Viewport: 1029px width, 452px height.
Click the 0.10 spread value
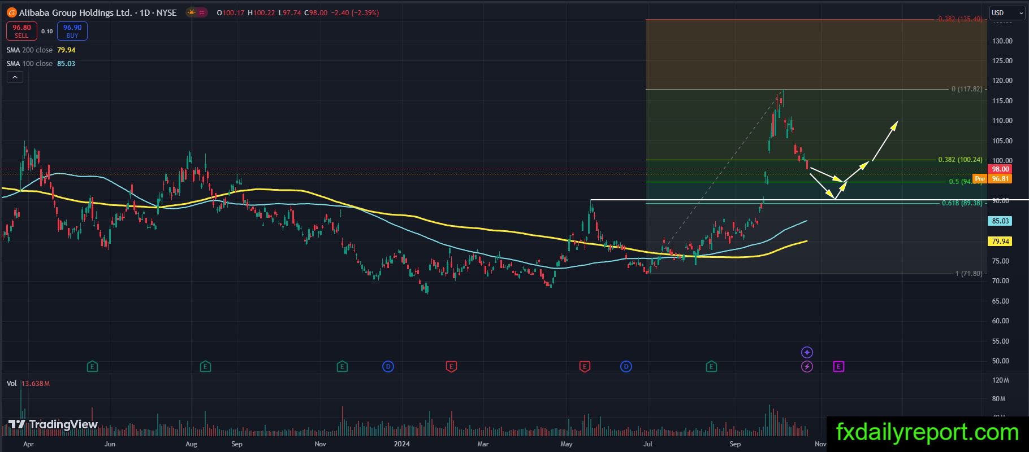[47, 32]
